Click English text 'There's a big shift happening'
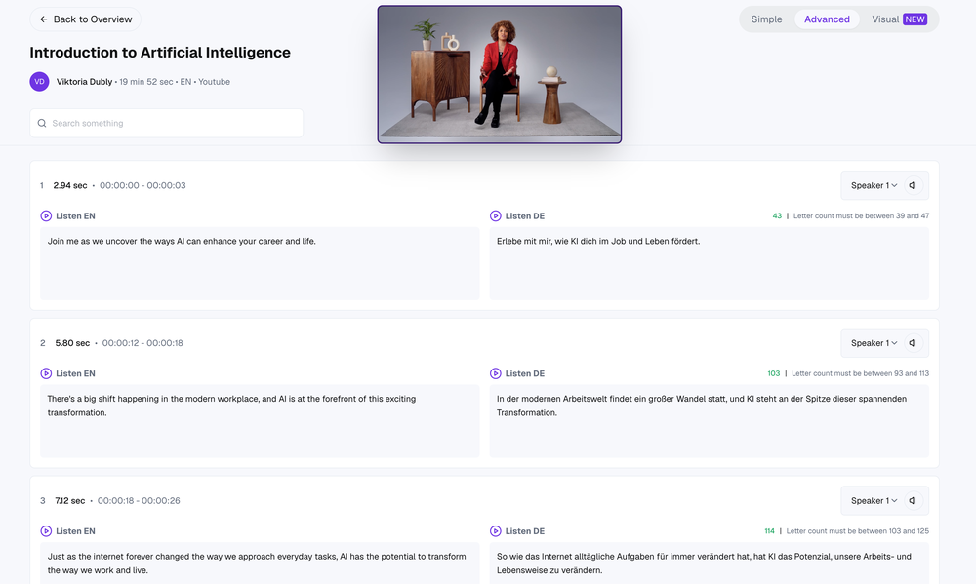 pos(260,421)
